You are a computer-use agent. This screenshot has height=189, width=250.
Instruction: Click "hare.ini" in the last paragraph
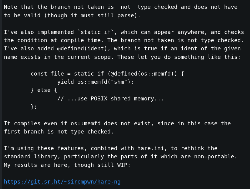[151, 148]
